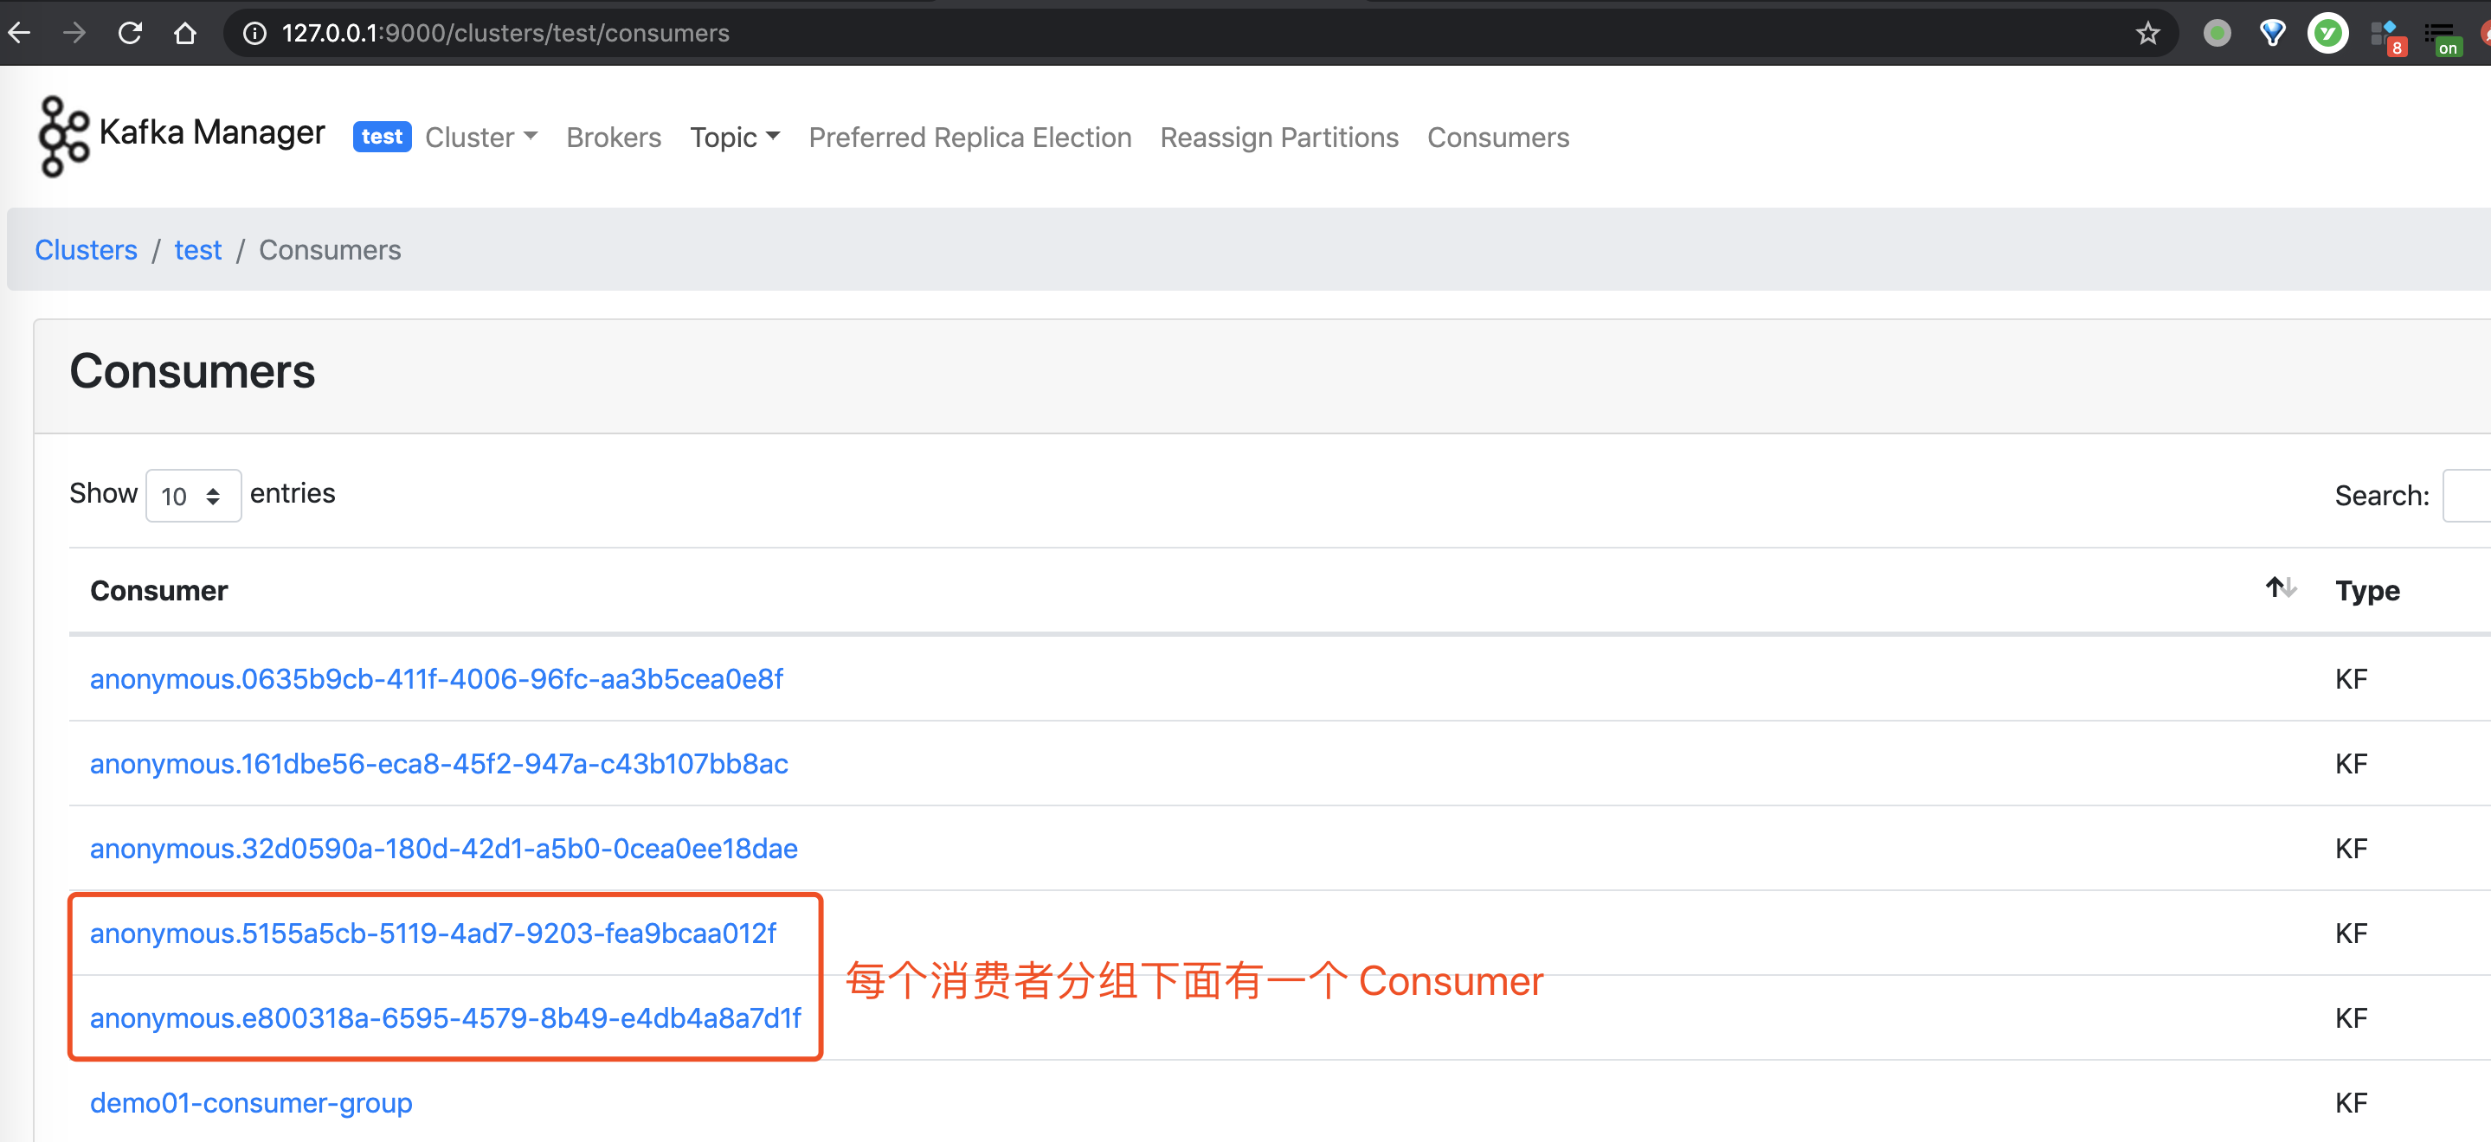Reload the page with the refresh icon
2491x1142 pixels.
130,33
